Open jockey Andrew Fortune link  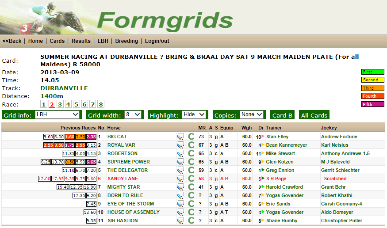(339, 137)
